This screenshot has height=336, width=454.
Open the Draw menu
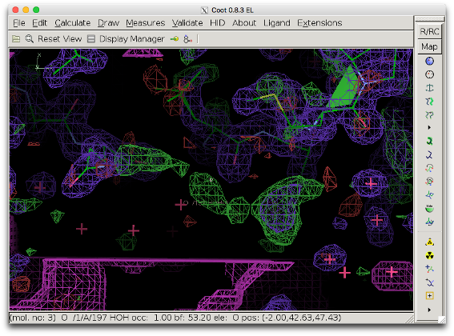point(108,23)
